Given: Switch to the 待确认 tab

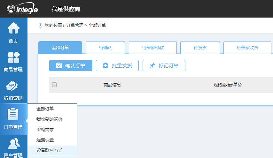Looking at the screenshot, I should [105, 48].
